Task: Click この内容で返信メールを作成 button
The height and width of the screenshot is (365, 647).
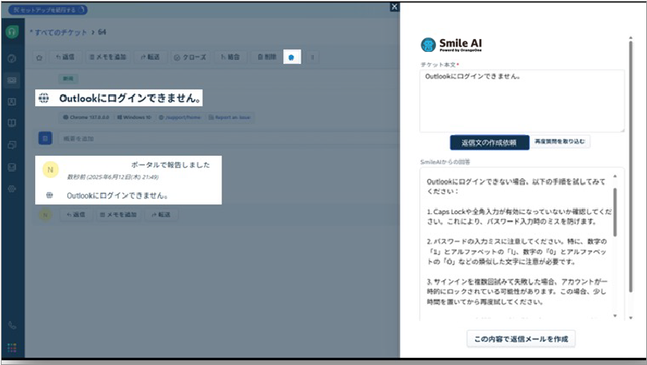Action: click(x=521, y=339)
